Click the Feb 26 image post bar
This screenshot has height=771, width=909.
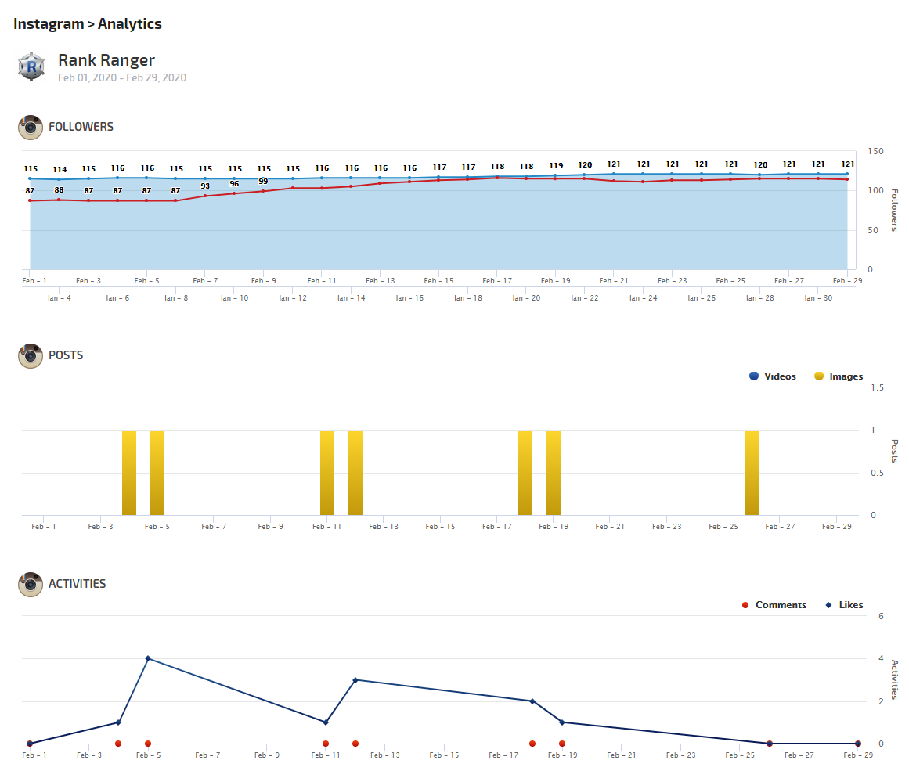[x=752, y=473]
